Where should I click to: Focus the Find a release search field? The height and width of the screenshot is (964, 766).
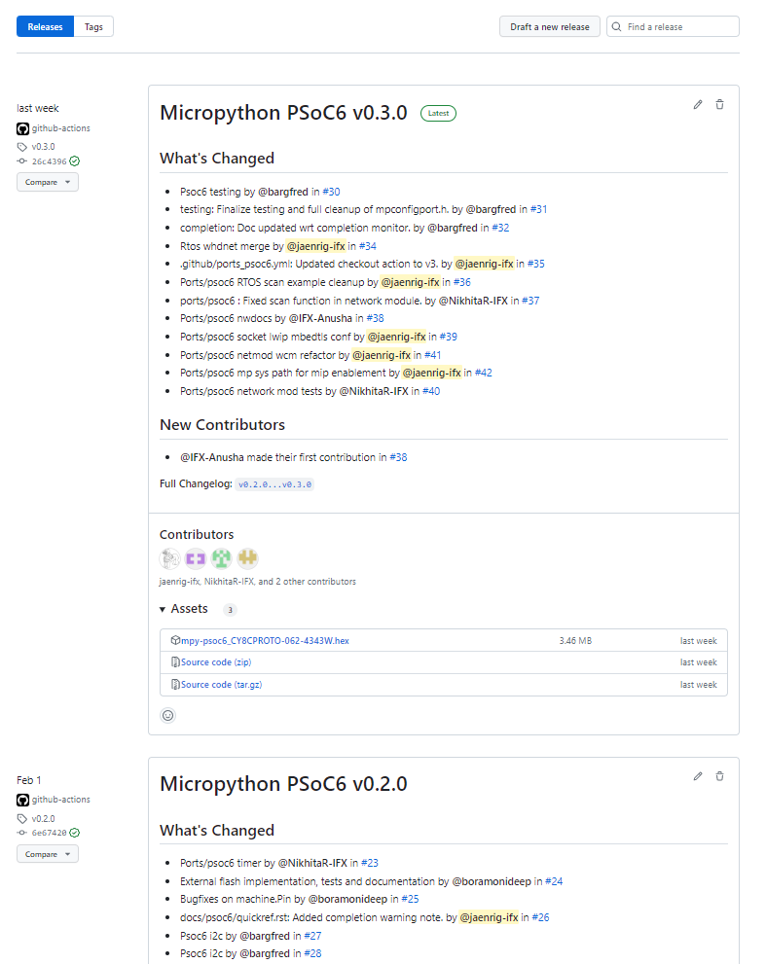(x=674, y=27)
